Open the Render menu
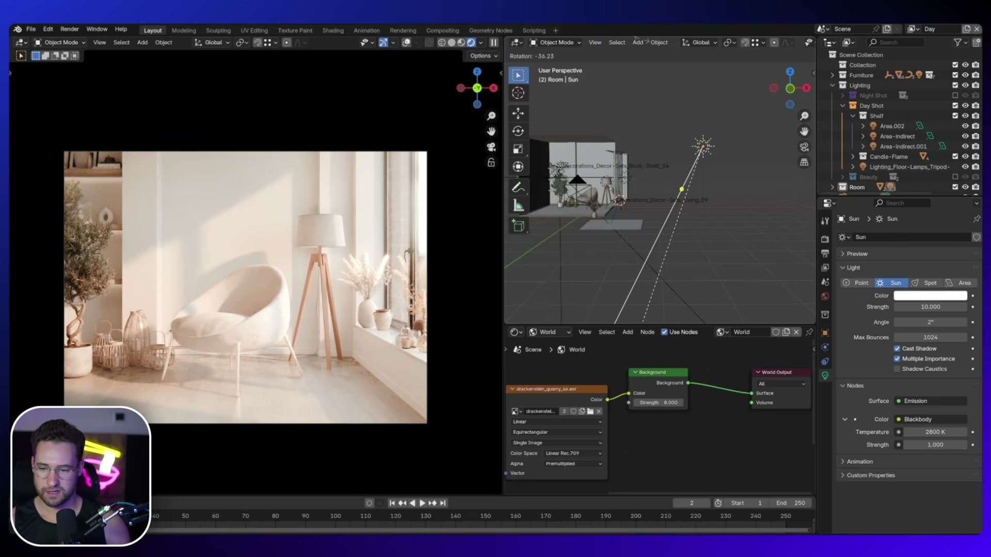Viewport: 991px width, 557px height. [70, 29]
